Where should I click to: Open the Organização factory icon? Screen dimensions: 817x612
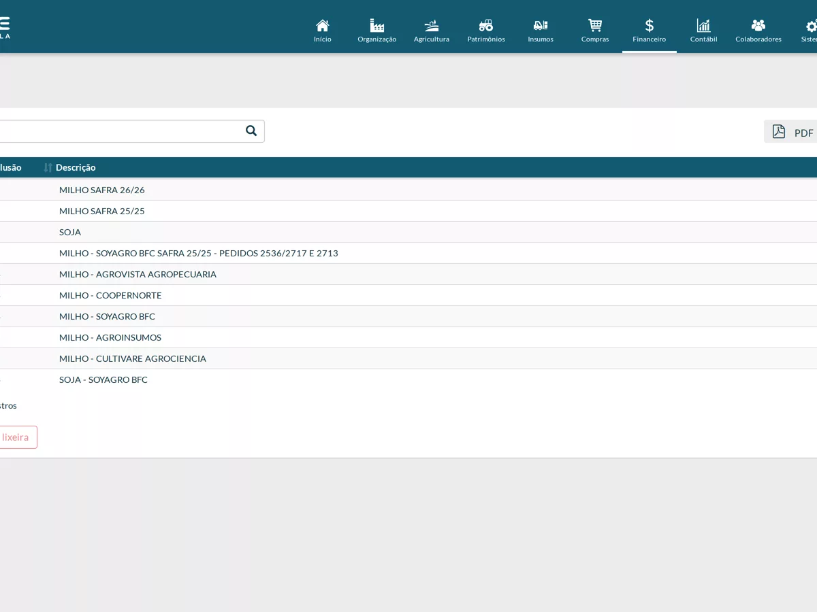coord(377,25)
